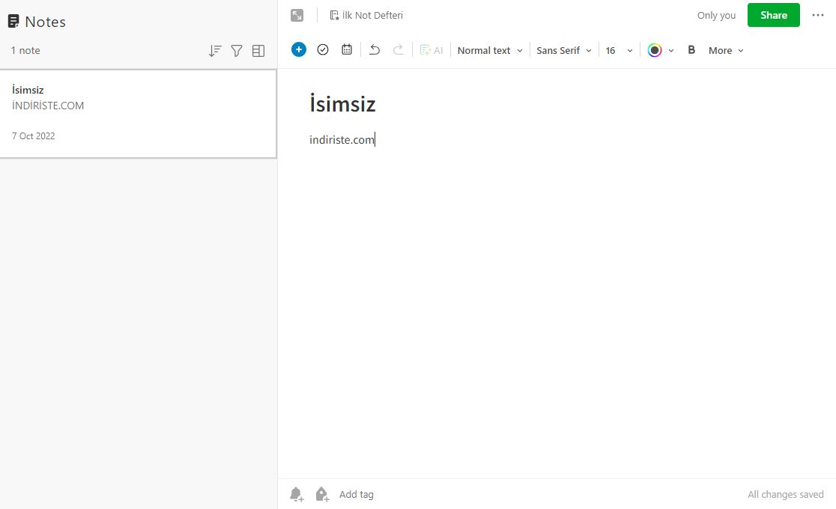Insert a task with checkmark icon

[323, 49]
